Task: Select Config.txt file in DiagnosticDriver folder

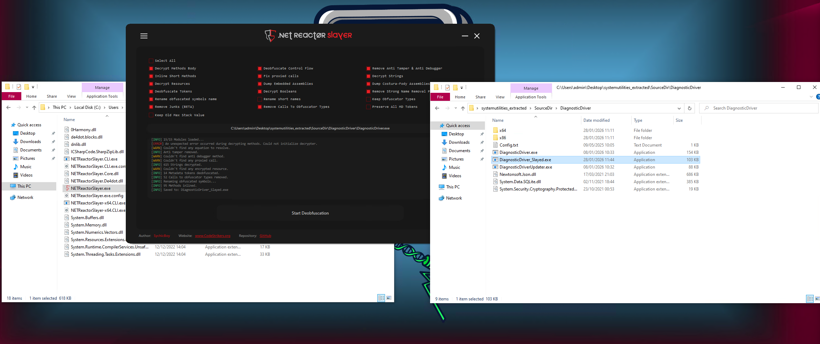Action: coord(509,145)
